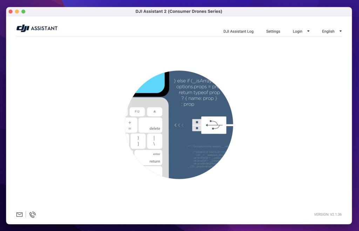Click the USB connection illustration
Screen dimensions: 359x231
[x=179, y=125]
